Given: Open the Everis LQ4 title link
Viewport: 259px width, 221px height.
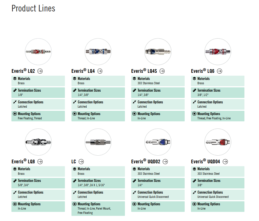Looking at the screenshot, I should click(83, 71).
